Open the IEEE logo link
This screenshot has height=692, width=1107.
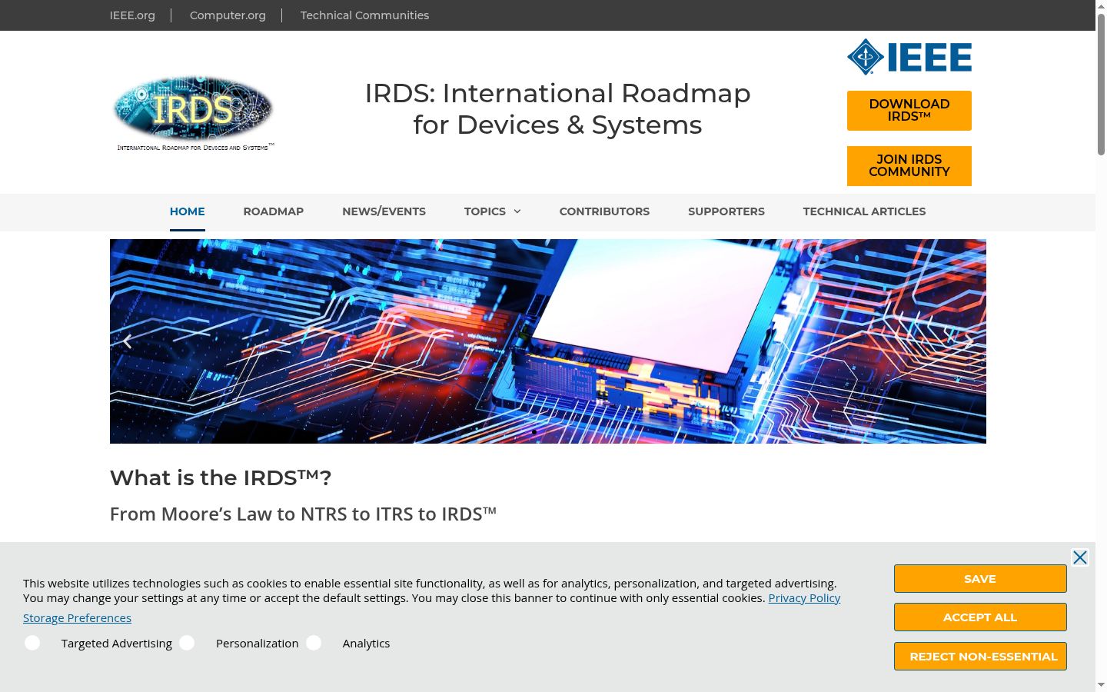point(909,57)
